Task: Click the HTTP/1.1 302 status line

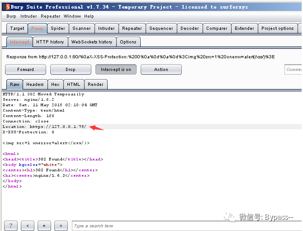Action: pos(43,94)
